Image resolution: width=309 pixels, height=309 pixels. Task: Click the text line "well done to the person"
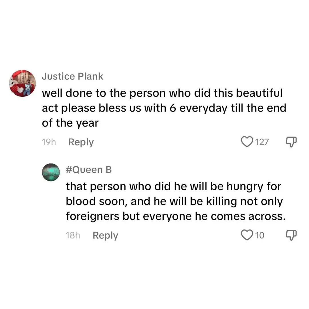pos(162,93)
